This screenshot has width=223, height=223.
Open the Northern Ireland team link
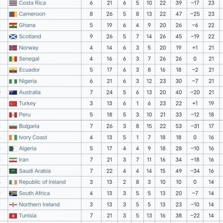40,205
